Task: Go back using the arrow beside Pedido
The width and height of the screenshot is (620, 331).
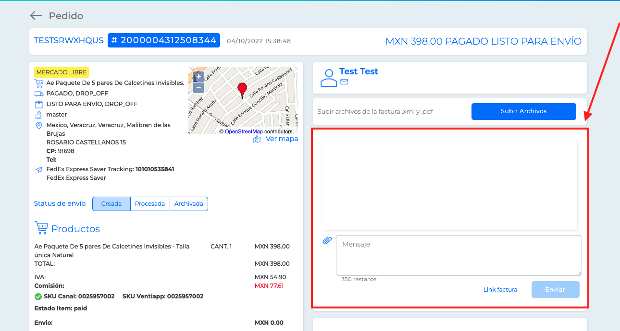Action: click(36, 16)
